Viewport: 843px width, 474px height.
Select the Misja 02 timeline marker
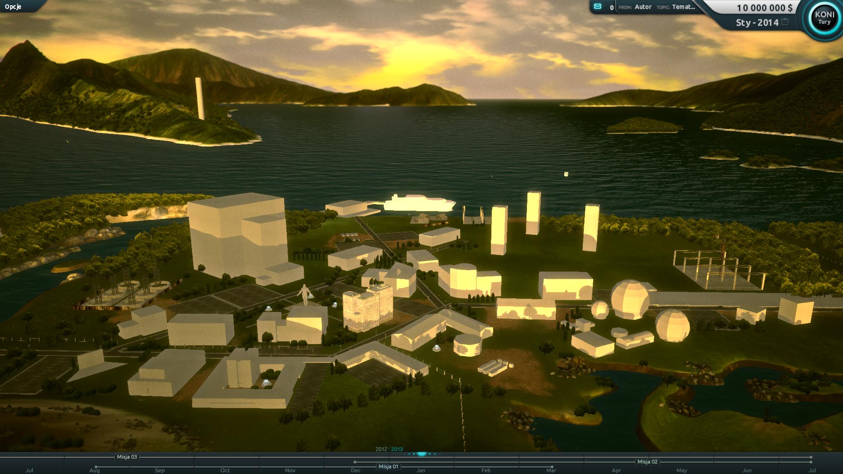pos(648,462)
